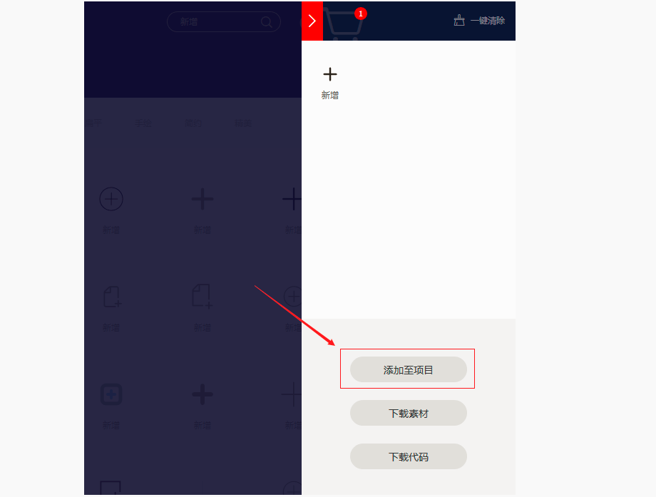This screenshot has height=497, width=656.
Task: Click the 一键清除 text link
Action: click(x=488, y=21)
